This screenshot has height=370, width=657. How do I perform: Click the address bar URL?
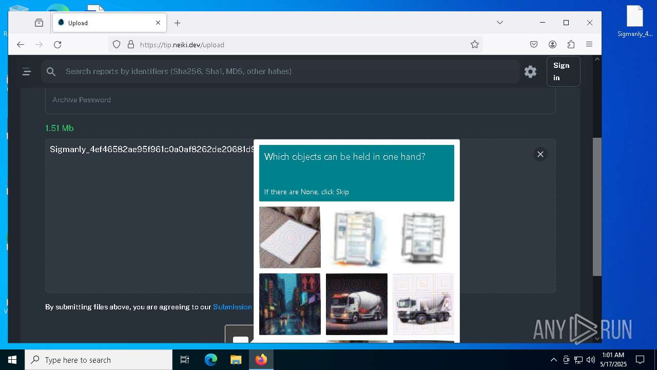click(x=182, y=45)
